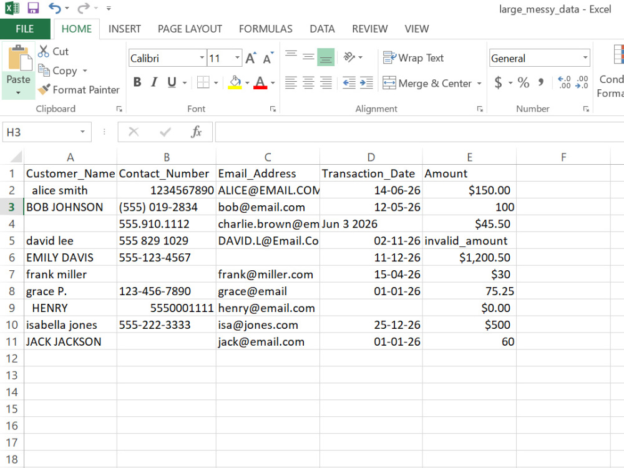Expand Font dialog launcher
This screenshot has width=624, height=468.
273,109
